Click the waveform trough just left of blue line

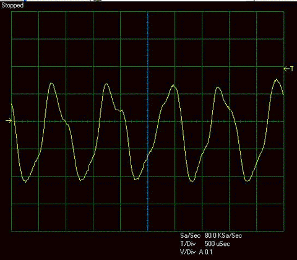[136, 179]
